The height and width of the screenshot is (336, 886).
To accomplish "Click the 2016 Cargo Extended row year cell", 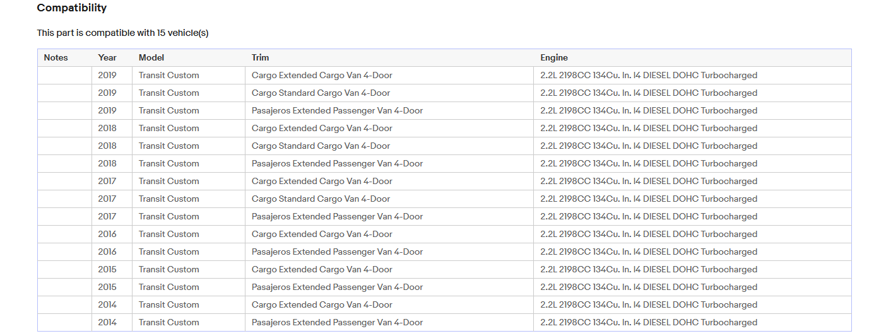I will [107, 234].
